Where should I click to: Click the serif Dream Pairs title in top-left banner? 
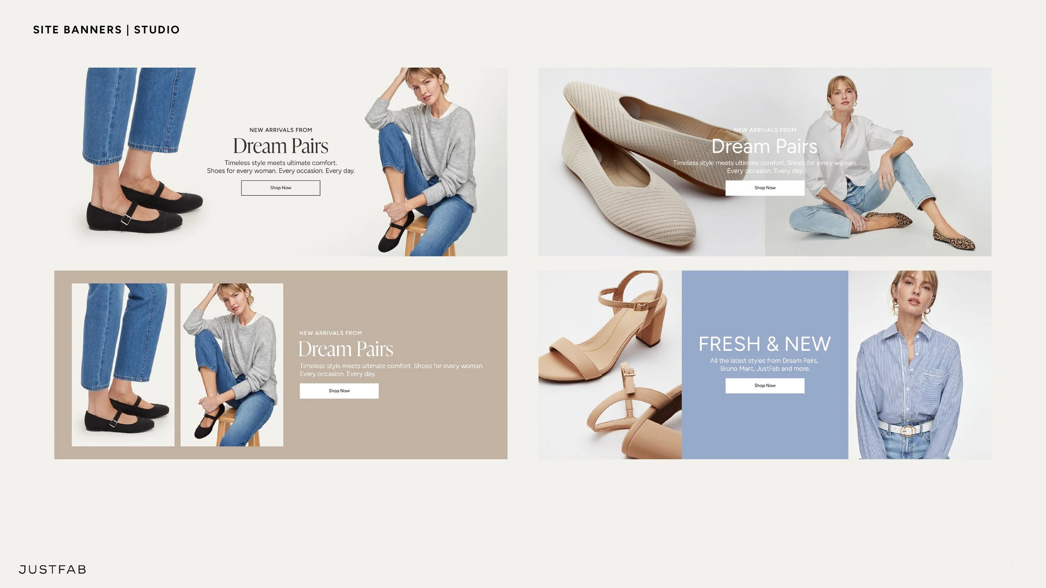[280, 146]
